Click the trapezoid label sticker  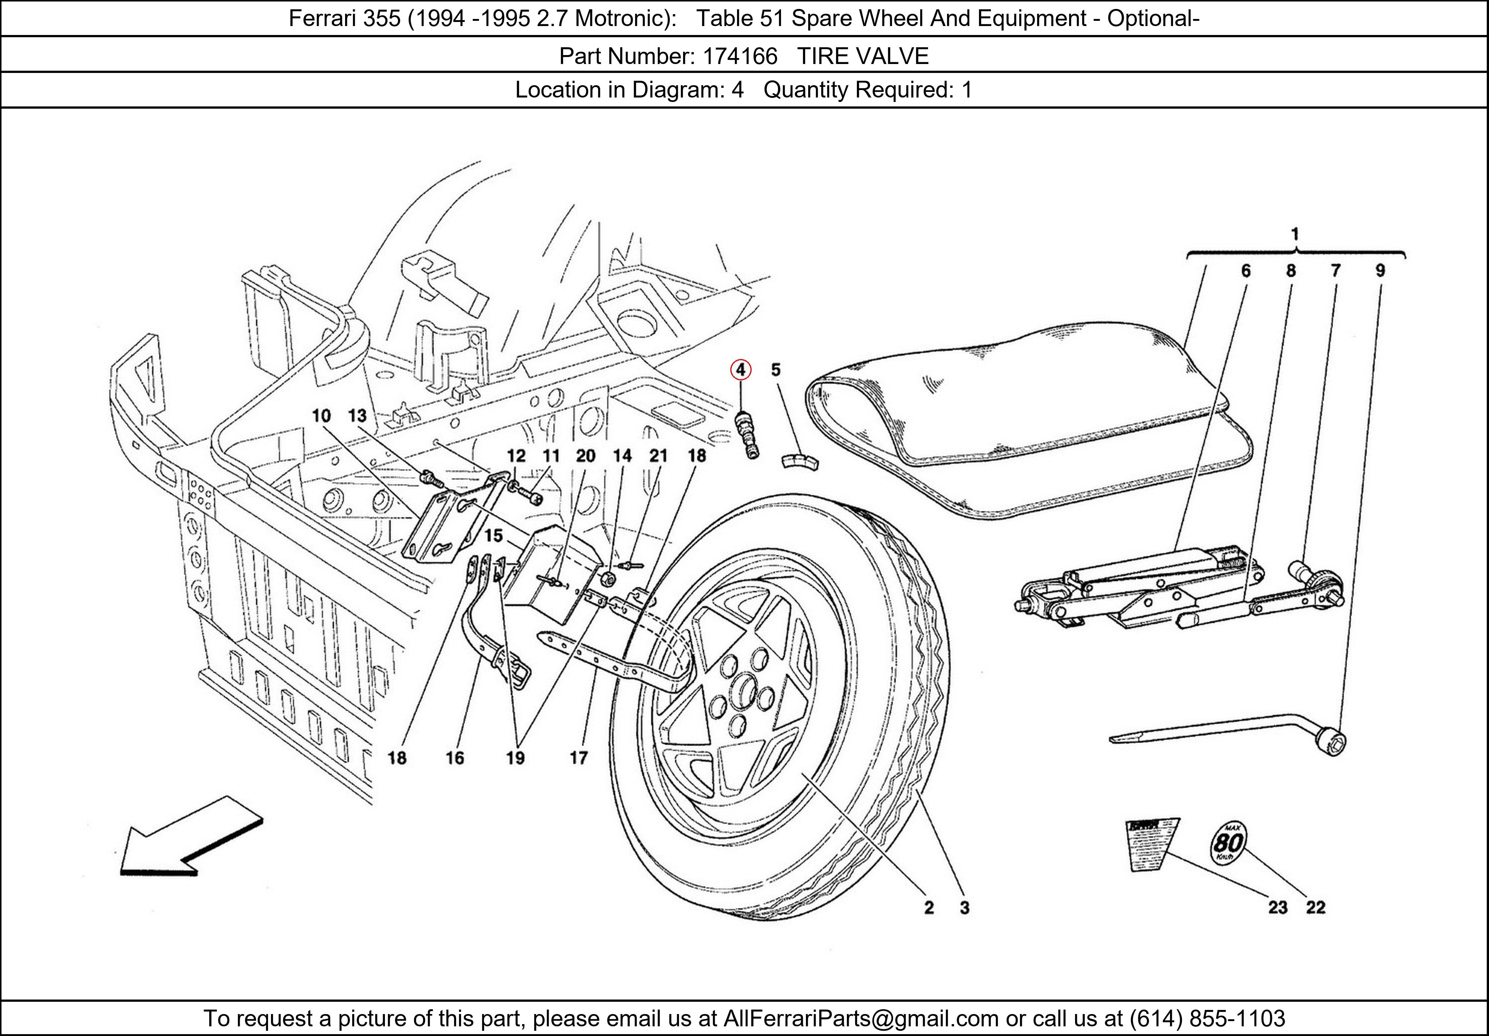point(1152,845)
